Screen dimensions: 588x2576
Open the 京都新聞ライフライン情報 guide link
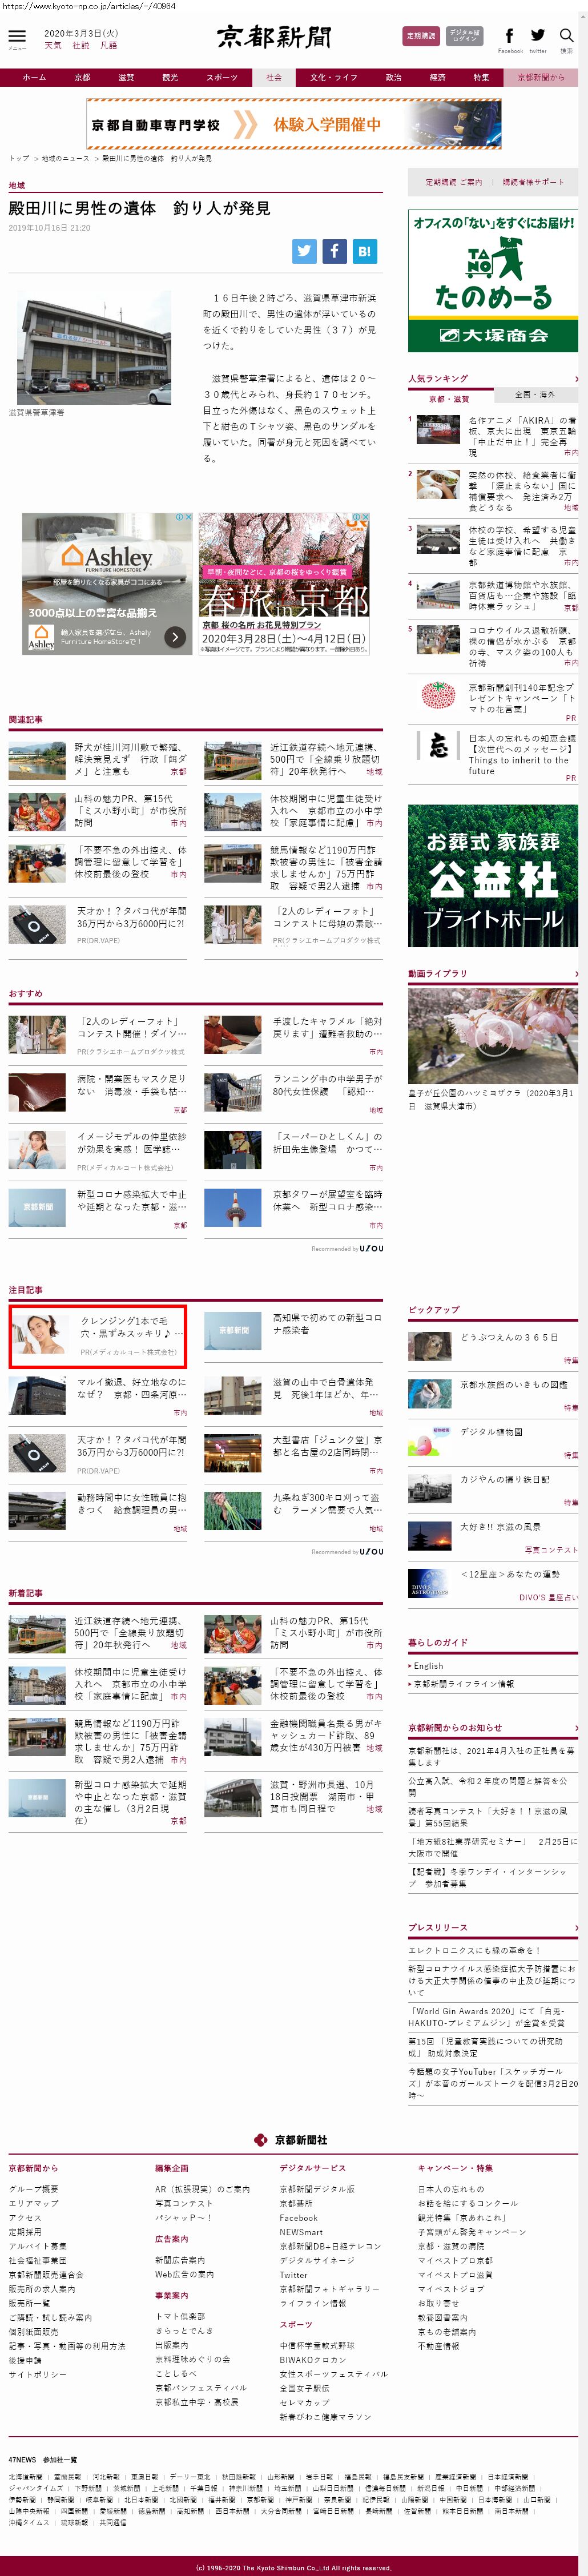464,1684
